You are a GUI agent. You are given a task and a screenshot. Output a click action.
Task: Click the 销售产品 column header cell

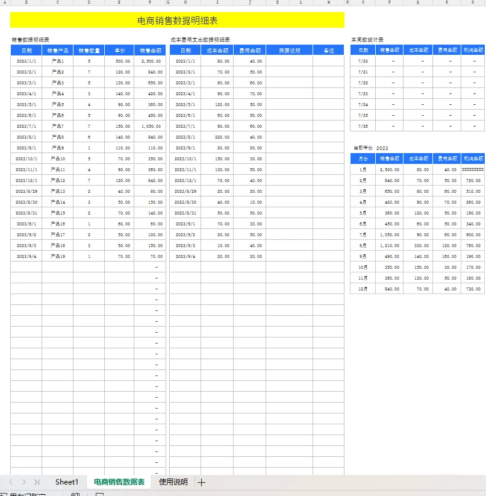coord(57,51)
